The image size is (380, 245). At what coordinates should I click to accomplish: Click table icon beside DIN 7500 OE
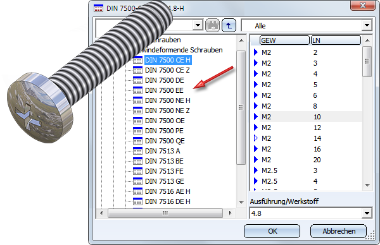[x=137, y=121]
